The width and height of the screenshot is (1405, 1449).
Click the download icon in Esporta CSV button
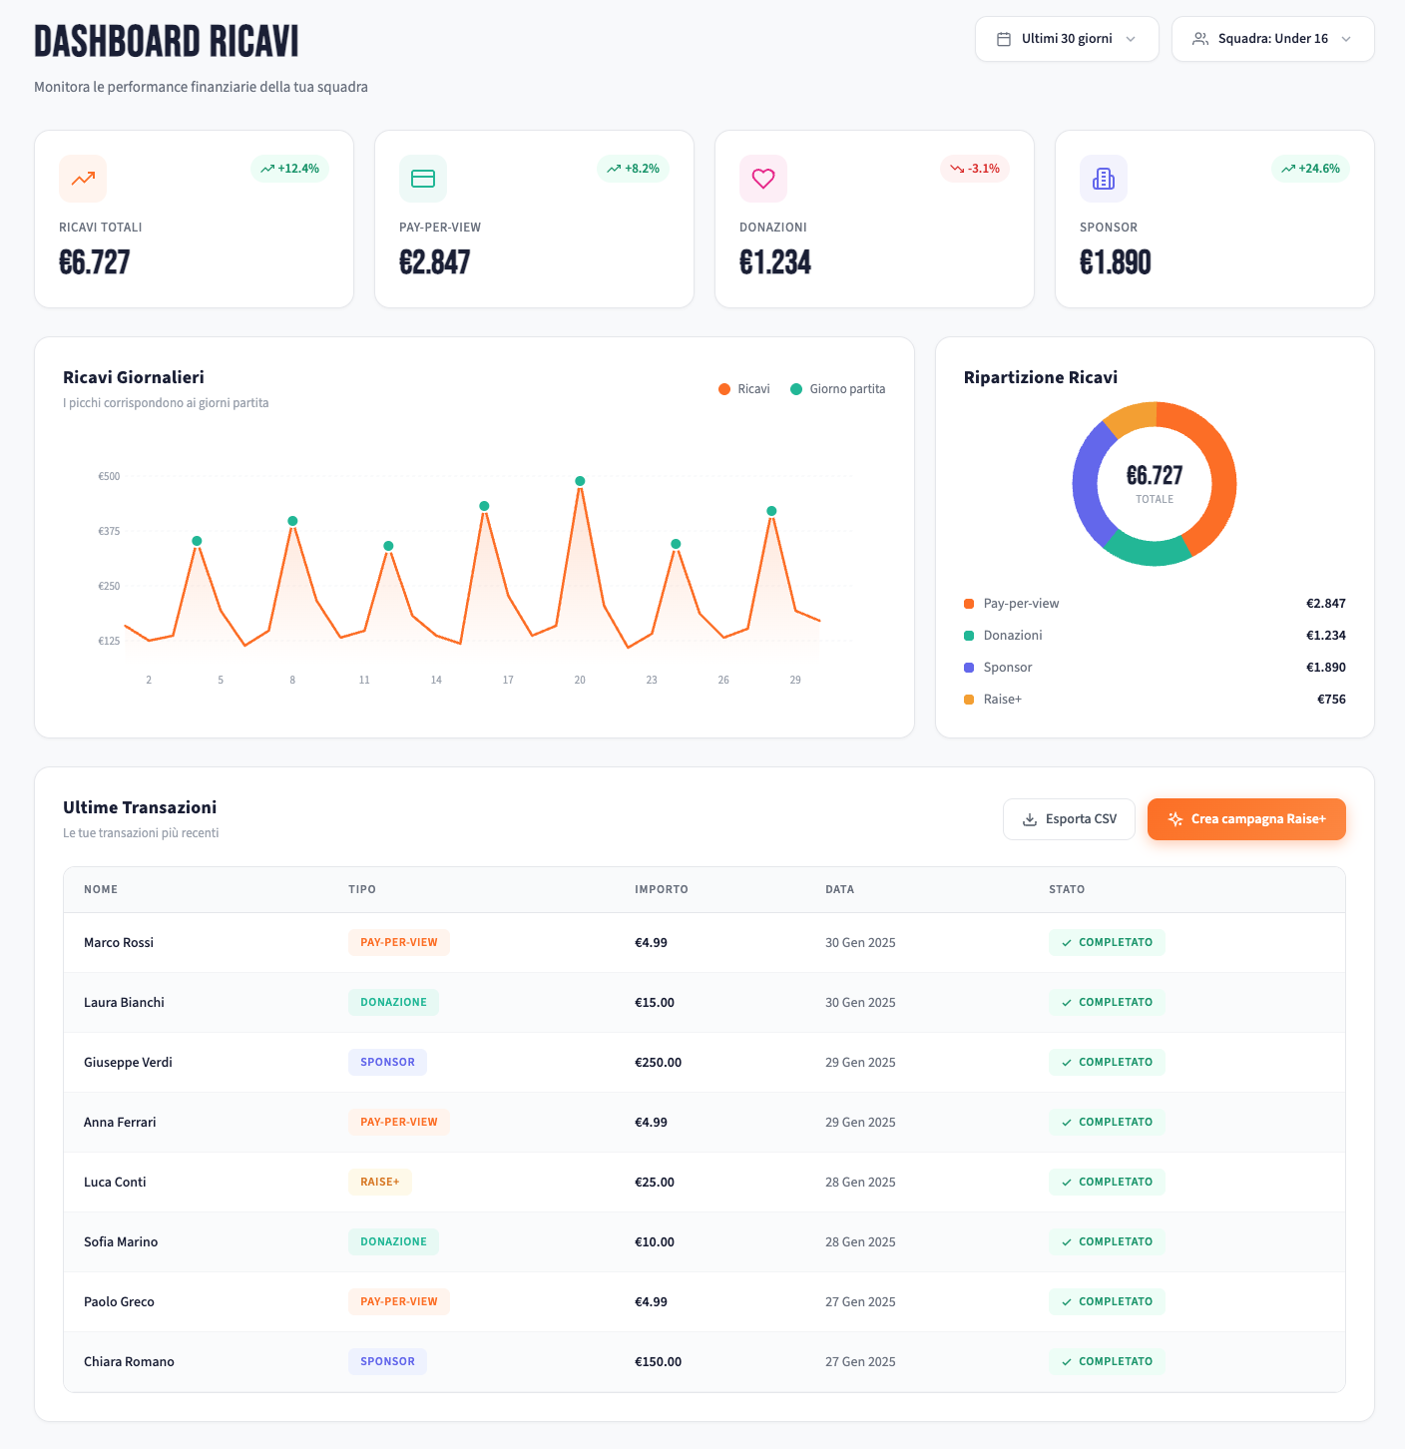point(1028,818)
